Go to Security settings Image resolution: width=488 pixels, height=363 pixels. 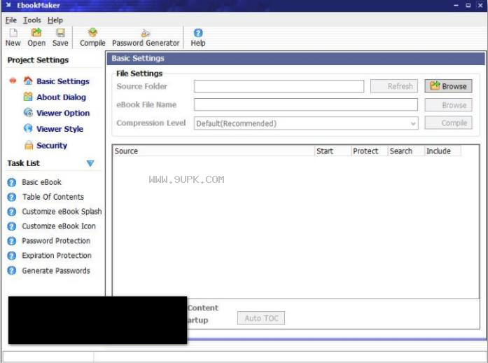52,146
